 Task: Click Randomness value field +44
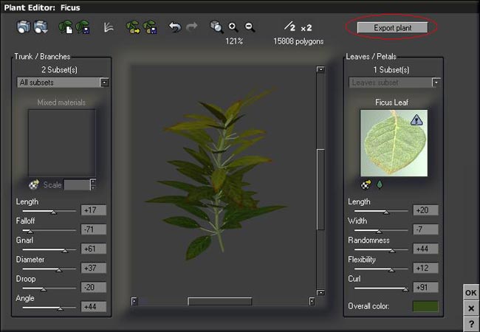coord(425,249)
